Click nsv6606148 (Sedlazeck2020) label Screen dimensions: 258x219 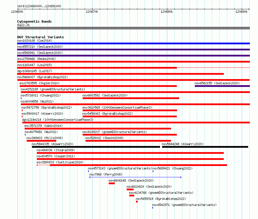[x=131, y=180]
